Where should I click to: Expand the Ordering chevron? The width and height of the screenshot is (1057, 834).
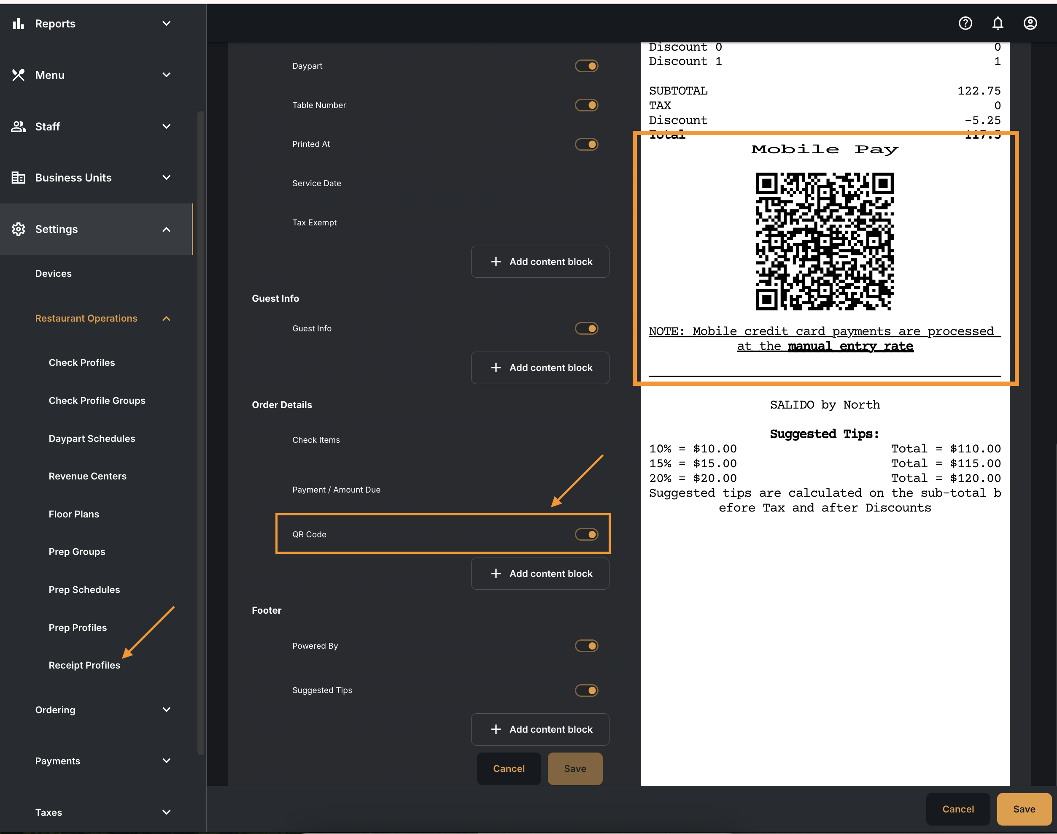(167, 709)
